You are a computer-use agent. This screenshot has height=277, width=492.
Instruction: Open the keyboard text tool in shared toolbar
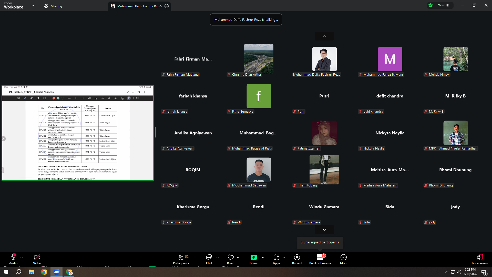(x=18, y=98)
